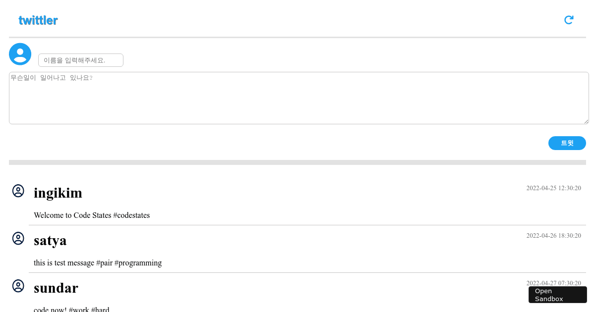Click the avatar icon beside ingikim
The image size is (595, 312).
(18, 191)
